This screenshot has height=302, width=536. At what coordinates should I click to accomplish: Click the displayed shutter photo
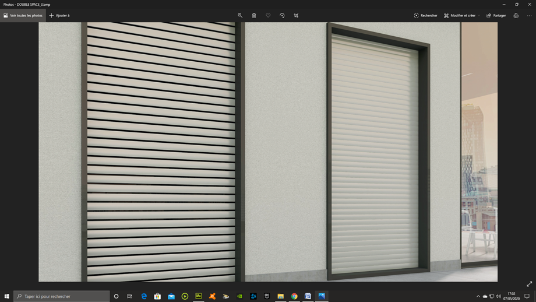click(268, 152)
